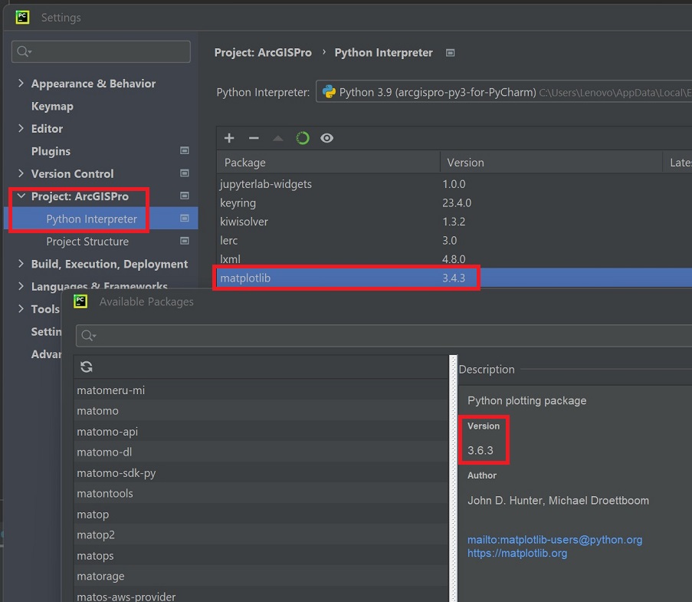Click the project-level icon beside Project: ArcGISPro
Viewport: 692px width, 602px height.
pos(185,196)
